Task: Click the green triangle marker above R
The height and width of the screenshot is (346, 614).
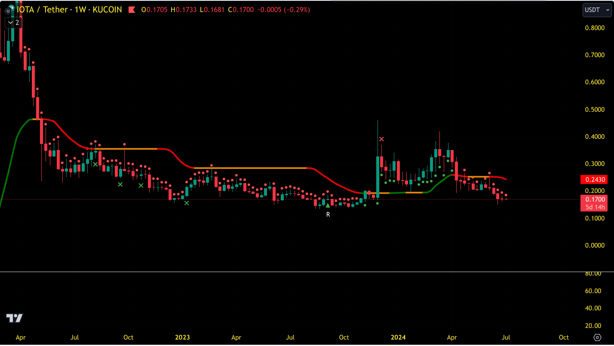Action: point(328,205)
